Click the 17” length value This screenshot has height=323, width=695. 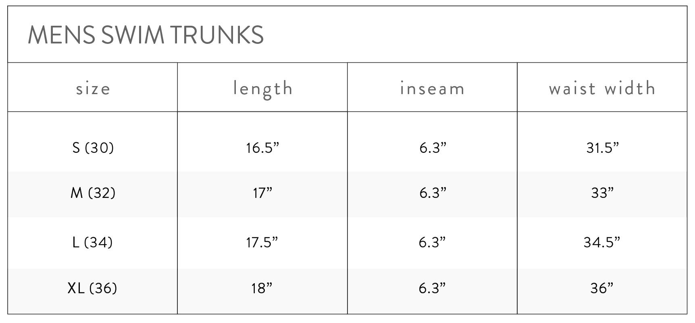click(x=263, y=193)
